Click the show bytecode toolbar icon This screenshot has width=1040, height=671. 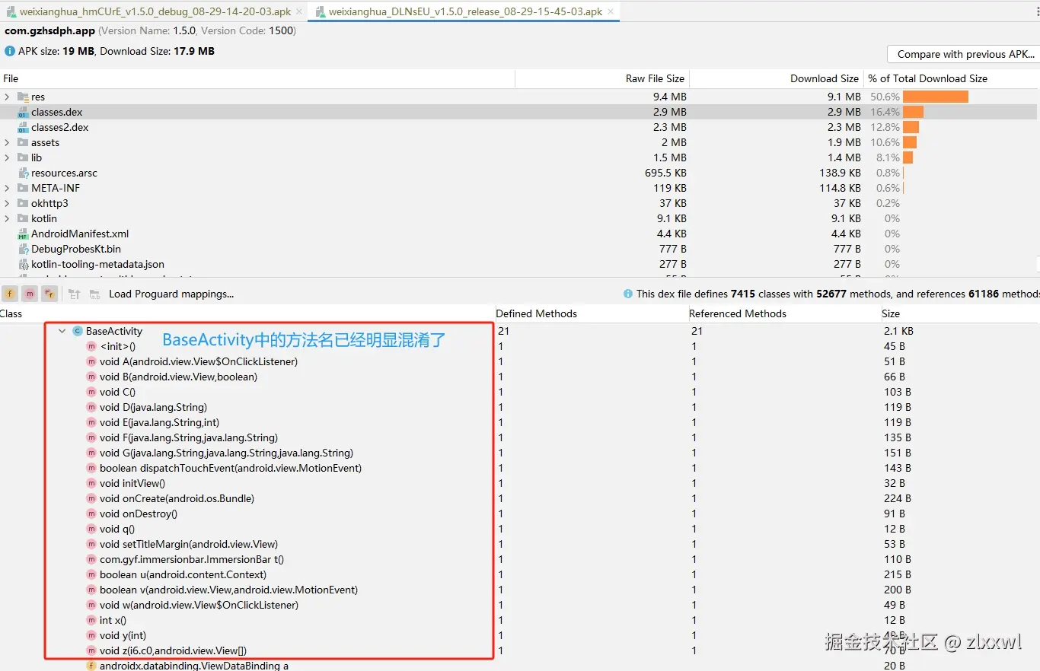74,294
